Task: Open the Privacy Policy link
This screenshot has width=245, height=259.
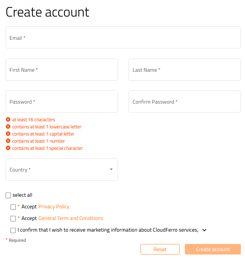Action: pyautogui.click(x=54, y=207)
